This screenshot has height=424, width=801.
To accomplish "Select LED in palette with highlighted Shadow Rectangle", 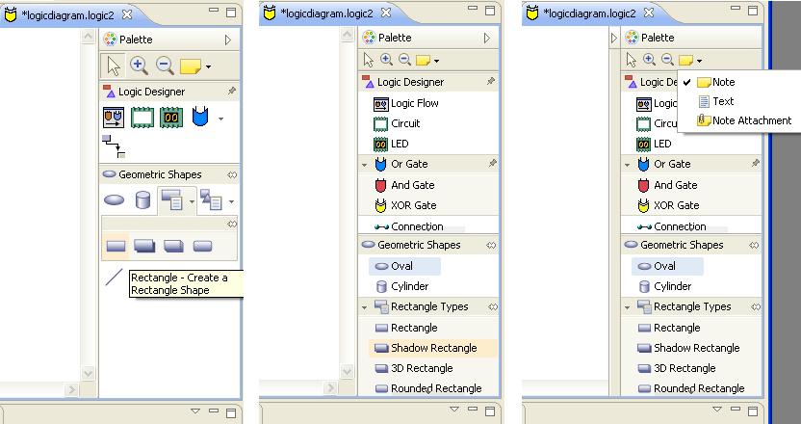I will coord(391,144).
